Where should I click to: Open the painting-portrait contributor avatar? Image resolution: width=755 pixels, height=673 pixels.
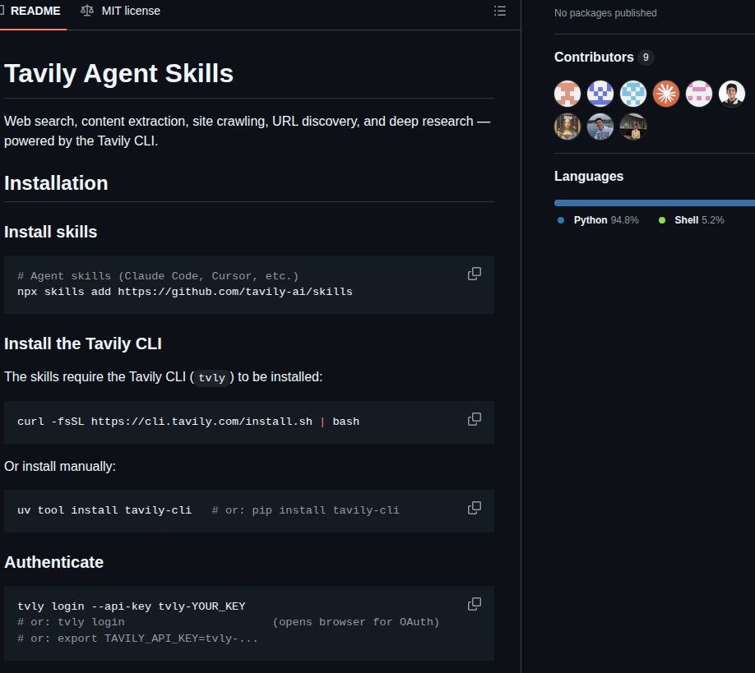(567, 127)
